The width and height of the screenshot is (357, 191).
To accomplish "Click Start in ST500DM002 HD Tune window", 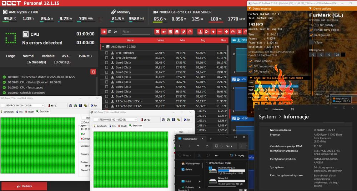I will [x=181, y=132].
